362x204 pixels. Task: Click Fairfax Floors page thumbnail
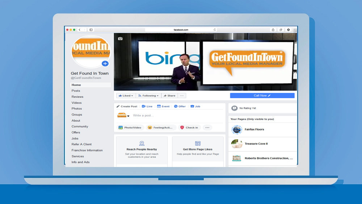pos(237,130)
